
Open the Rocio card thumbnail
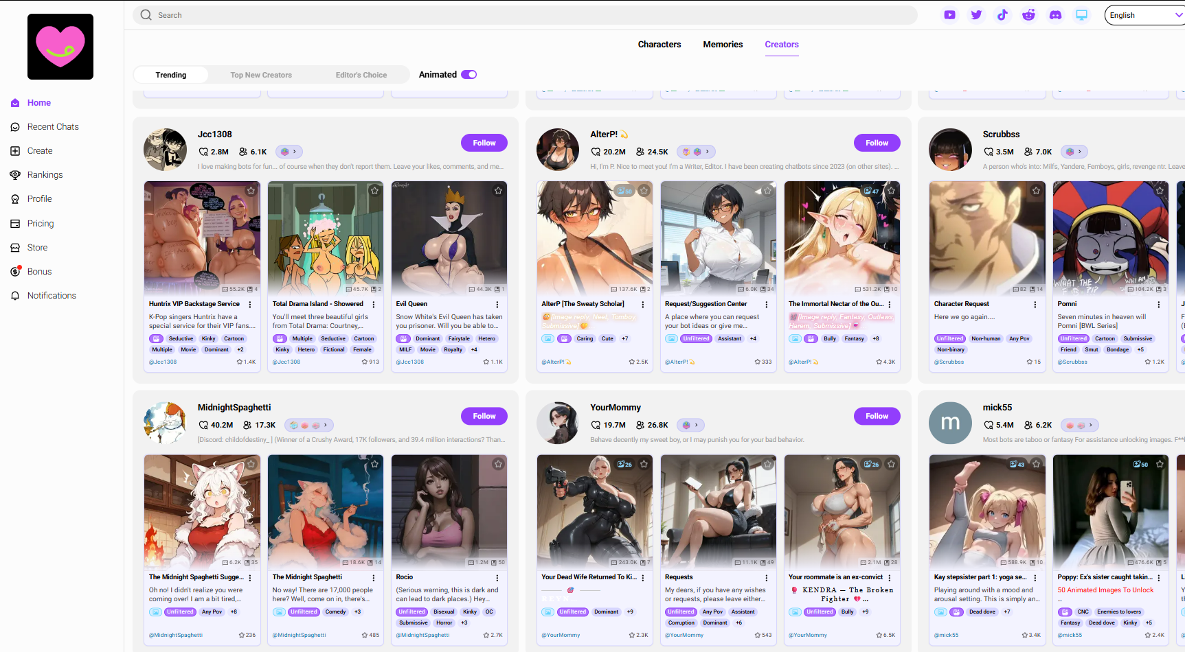tap(449, 511)
